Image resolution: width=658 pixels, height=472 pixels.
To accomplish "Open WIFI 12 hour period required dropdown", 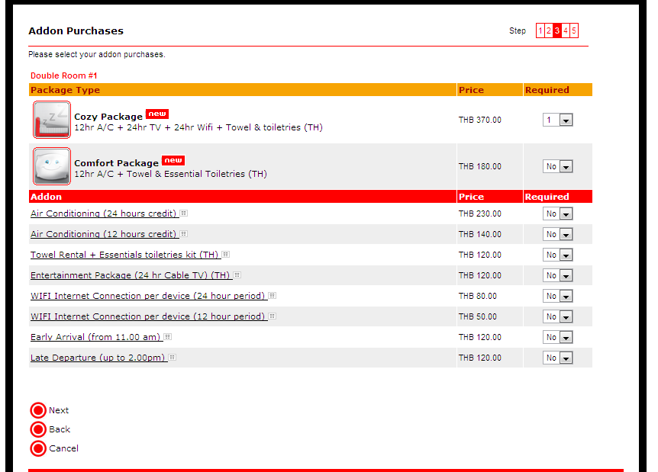I will [558, 316].
